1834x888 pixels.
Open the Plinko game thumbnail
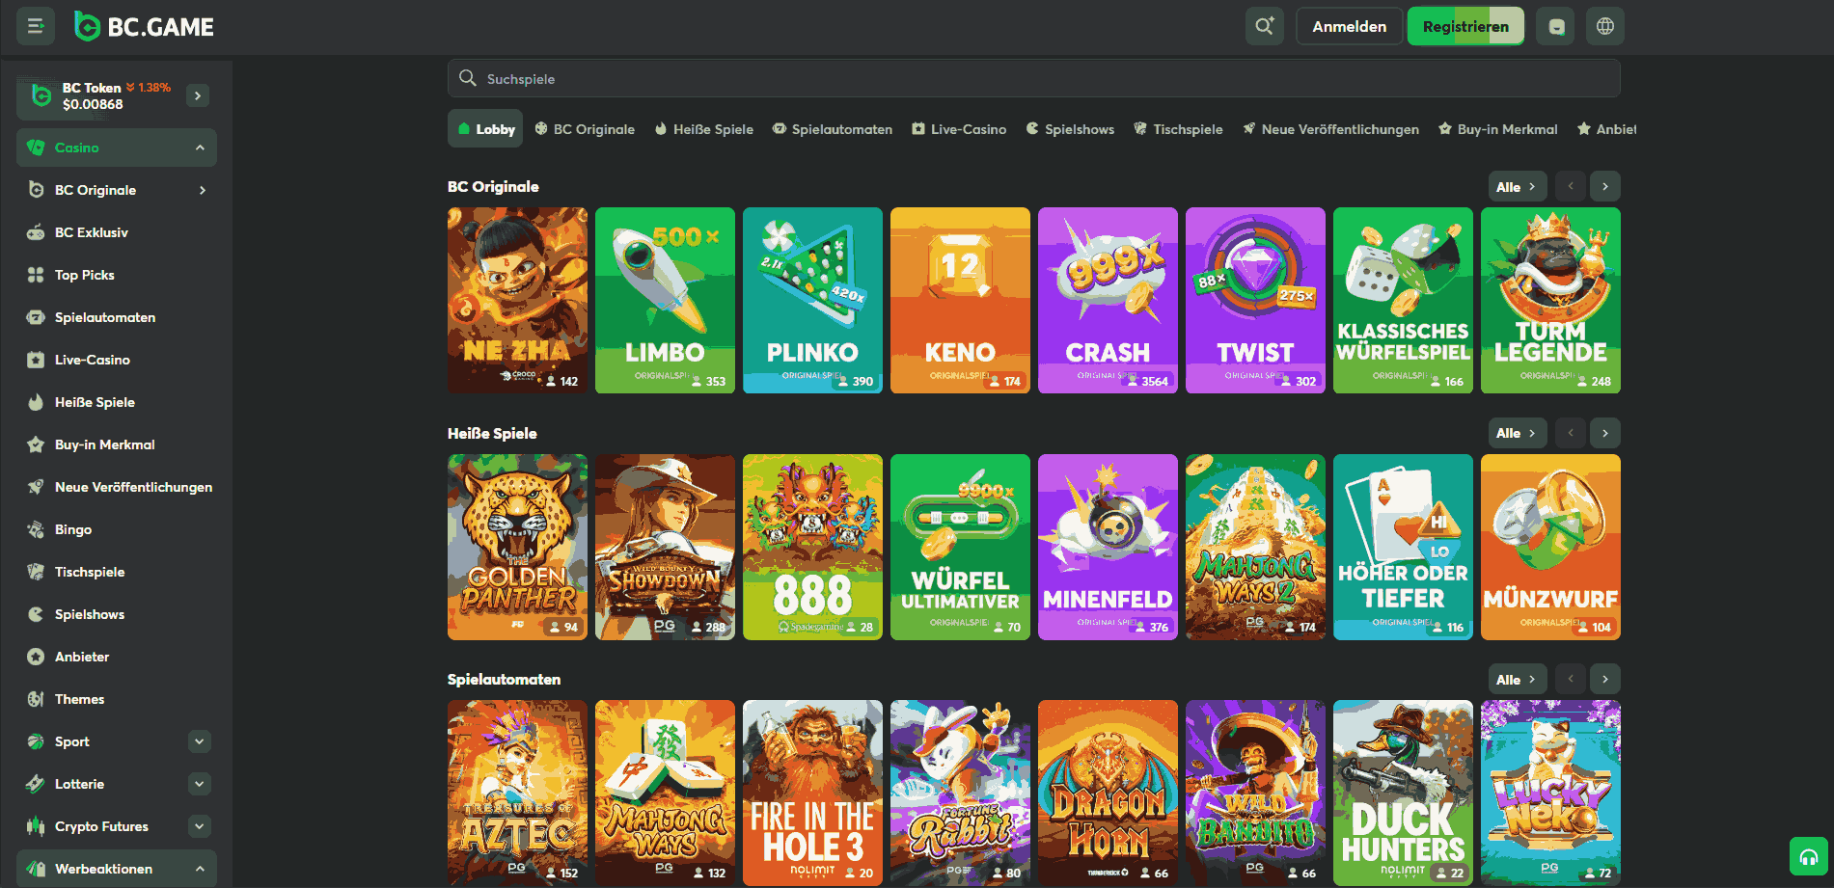pyautogui.click(x=812, y=300)
